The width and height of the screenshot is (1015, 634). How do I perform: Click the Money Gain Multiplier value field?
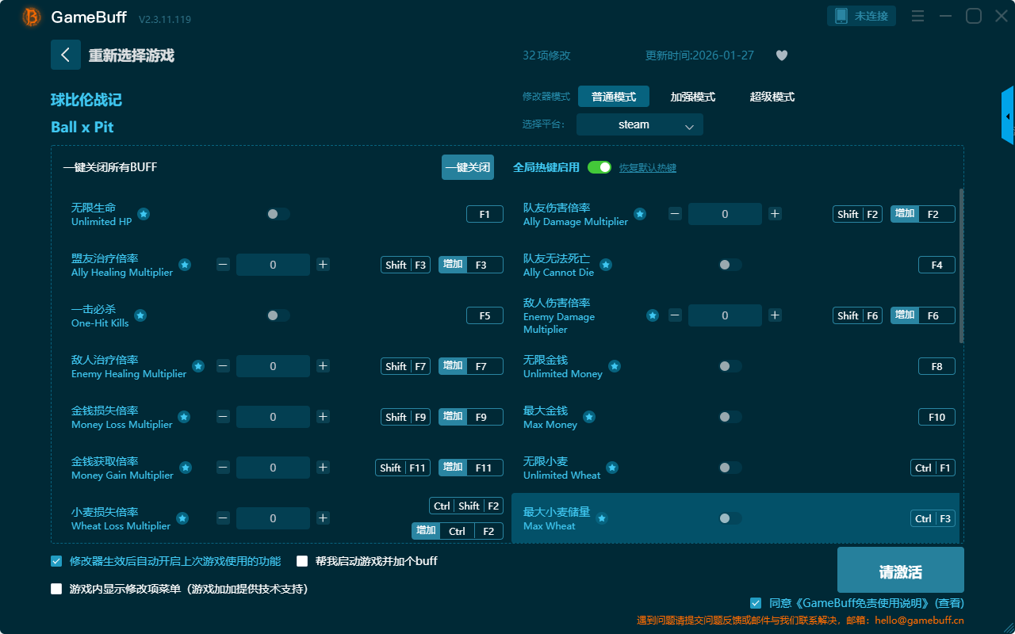pos(273,468)
